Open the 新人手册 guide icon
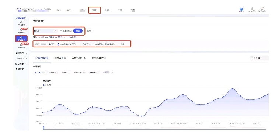This screenshot has width=275, height=134. coord(252,8)
